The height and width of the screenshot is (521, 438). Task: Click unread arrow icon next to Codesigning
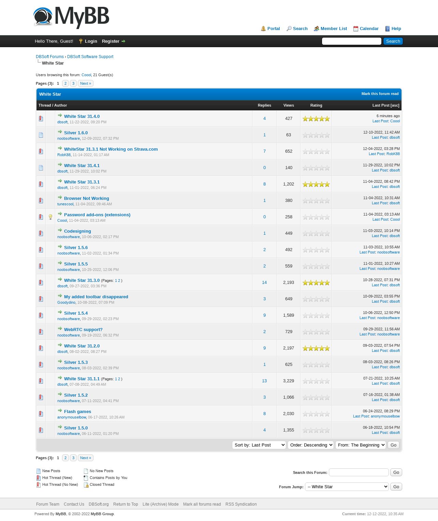pos(60,230)
